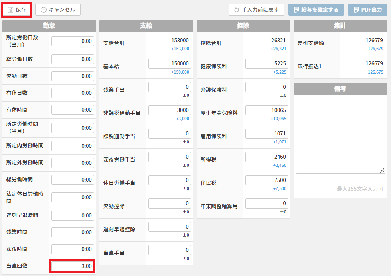Export using the PDF出力 button

367,10
